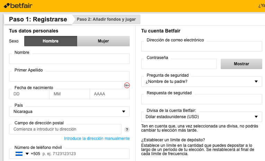Click '¿Establecer un límite de depósito?' text
This screenshot has width=265, height=161.
pos(173,140)
